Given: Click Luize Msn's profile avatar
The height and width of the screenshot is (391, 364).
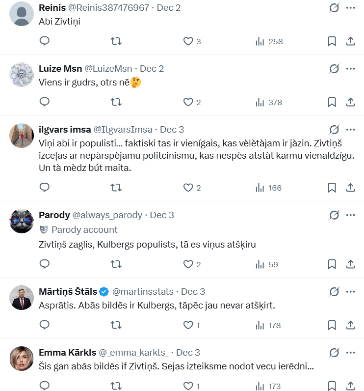Looking at the screenshot, I should click(22, 75).
